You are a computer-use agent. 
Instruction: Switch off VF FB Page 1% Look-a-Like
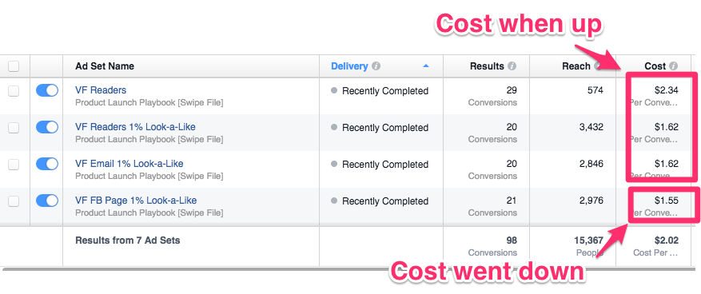pos(47,201)
